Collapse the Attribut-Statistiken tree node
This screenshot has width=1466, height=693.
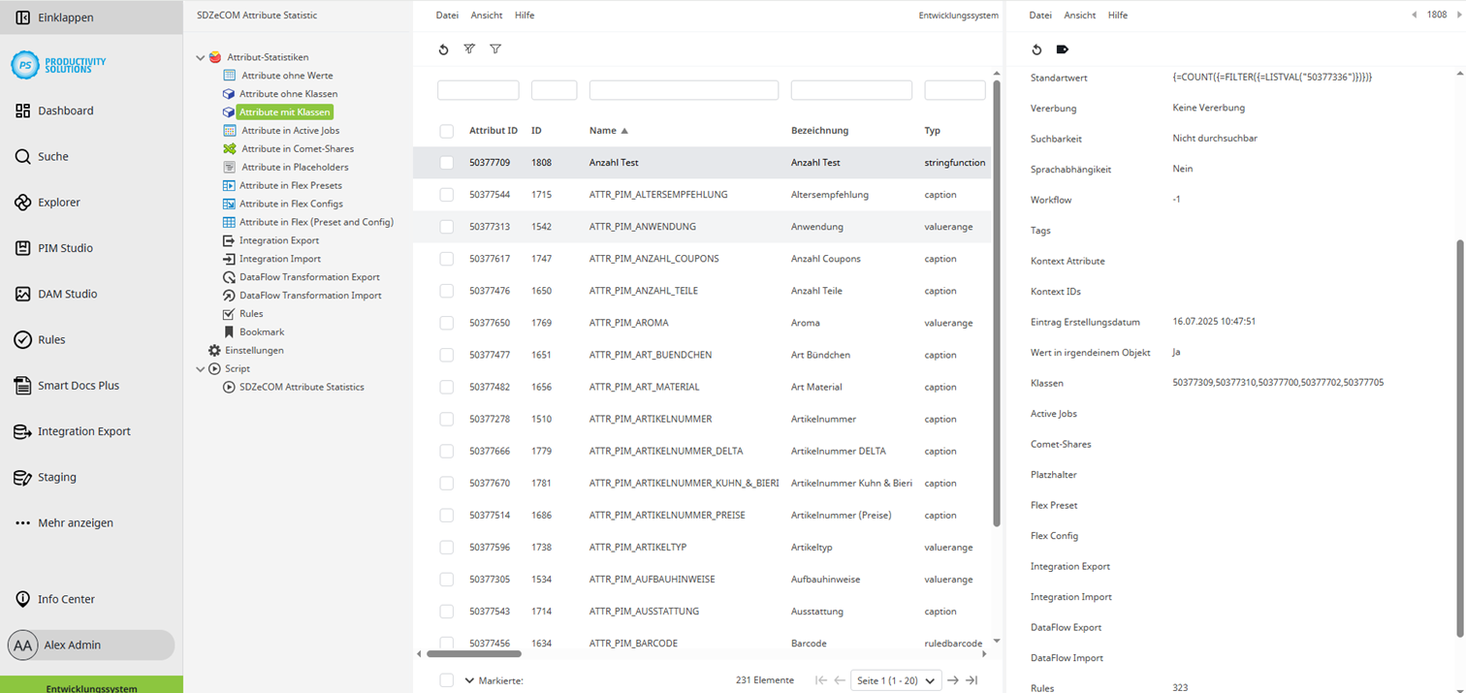tap(201, 56)
